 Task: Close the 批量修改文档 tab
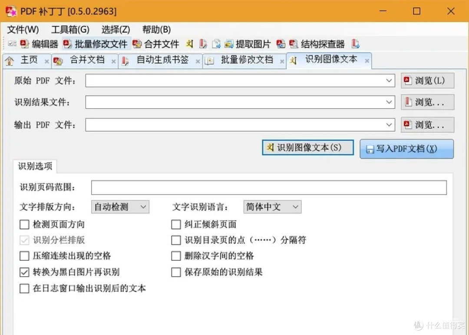281,61
